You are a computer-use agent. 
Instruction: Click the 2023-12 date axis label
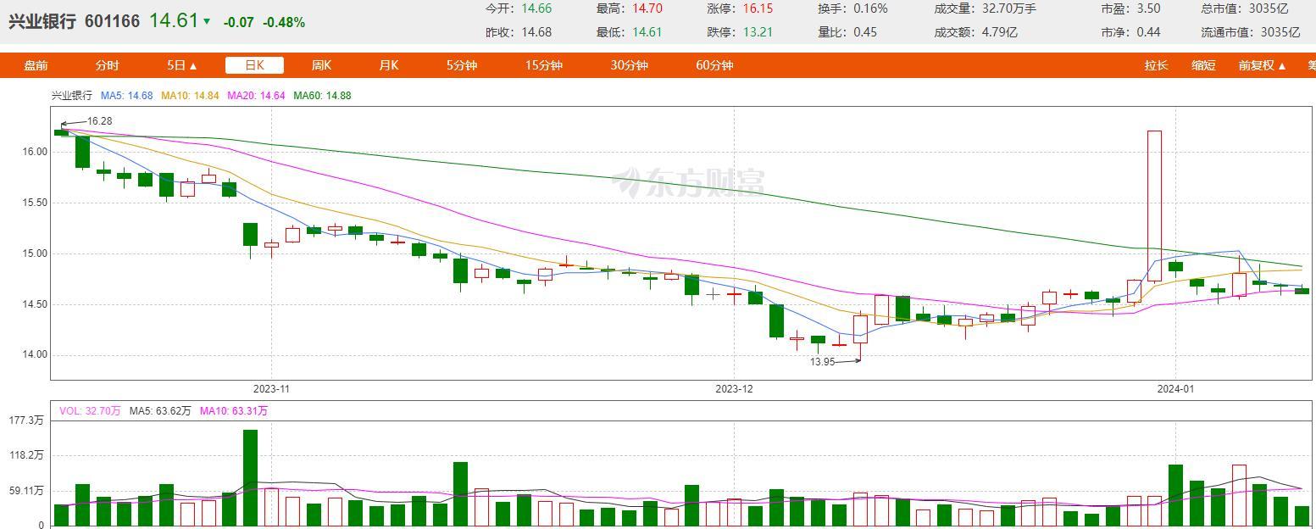coord(734,389)
